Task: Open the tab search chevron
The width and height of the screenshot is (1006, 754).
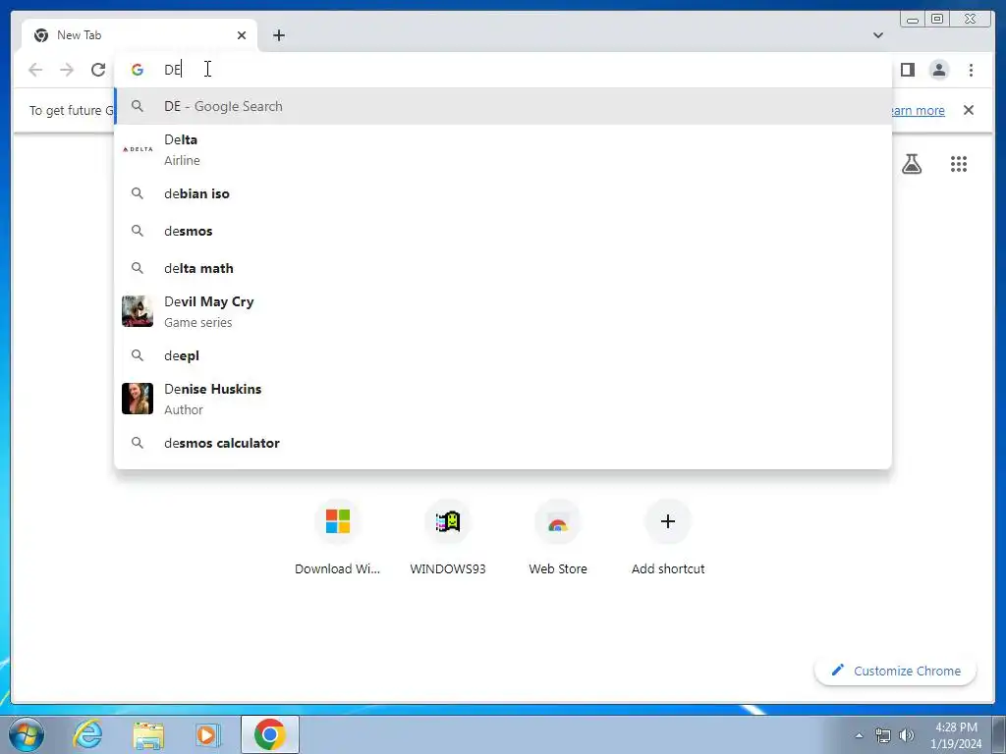Action: pos(877,35)
